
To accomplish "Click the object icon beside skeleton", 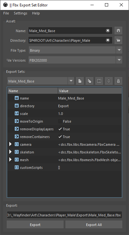I will [17, 152].
